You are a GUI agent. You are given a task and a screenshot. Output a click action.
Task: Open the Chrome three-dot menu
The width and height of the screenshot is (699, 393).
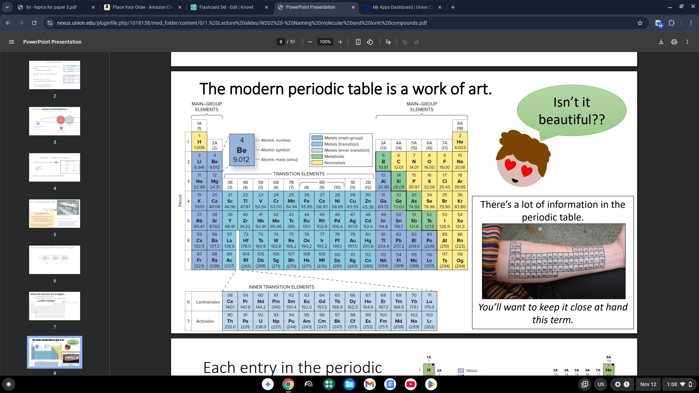pyautogui.click(x=691, y=23)
